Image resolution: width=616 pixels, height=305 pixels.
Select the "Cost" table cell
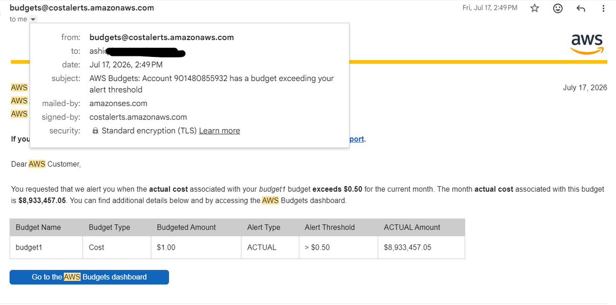(117, 247)
